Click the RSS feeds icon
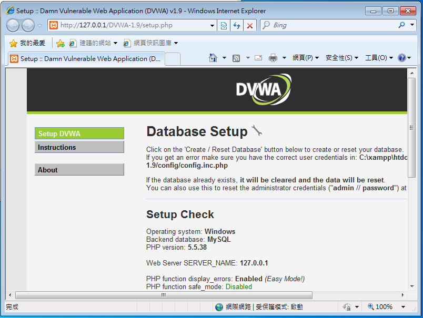 236,58
